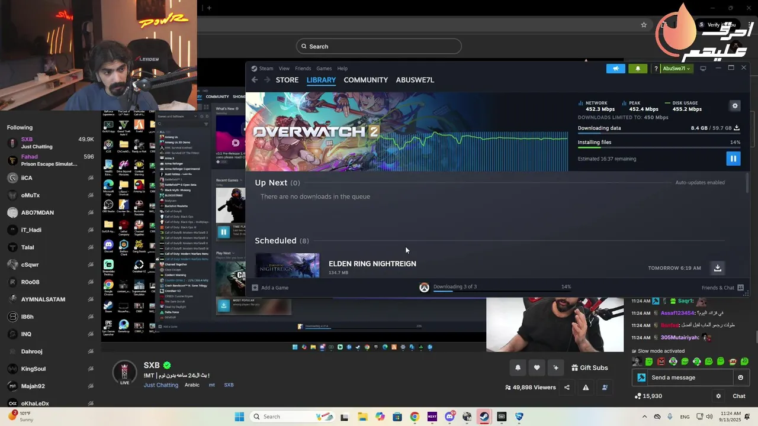Click the Steam announcements megaphone icon

tap(616, 69)
